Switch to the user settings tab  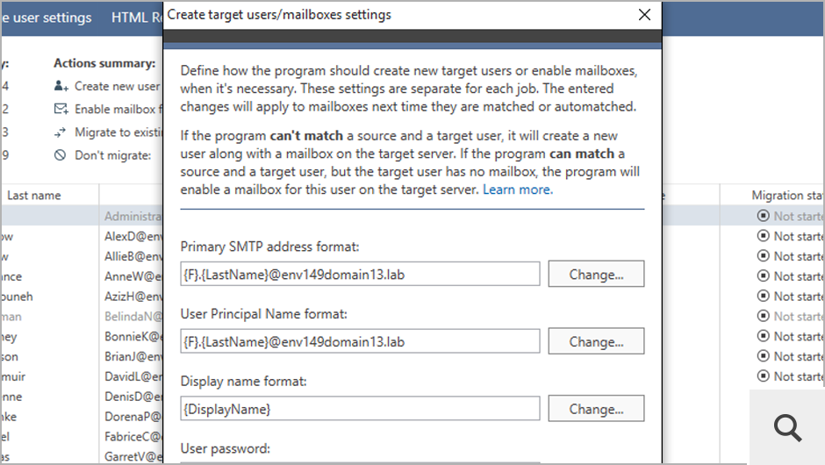[x=47, y=18]
